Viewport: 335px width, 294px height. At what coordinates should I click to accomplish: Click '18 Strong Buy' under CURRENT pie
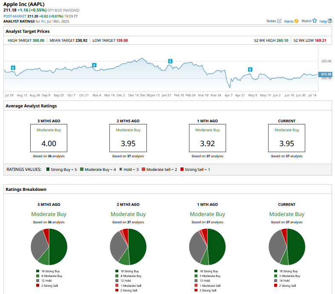[x=289, y=271]
